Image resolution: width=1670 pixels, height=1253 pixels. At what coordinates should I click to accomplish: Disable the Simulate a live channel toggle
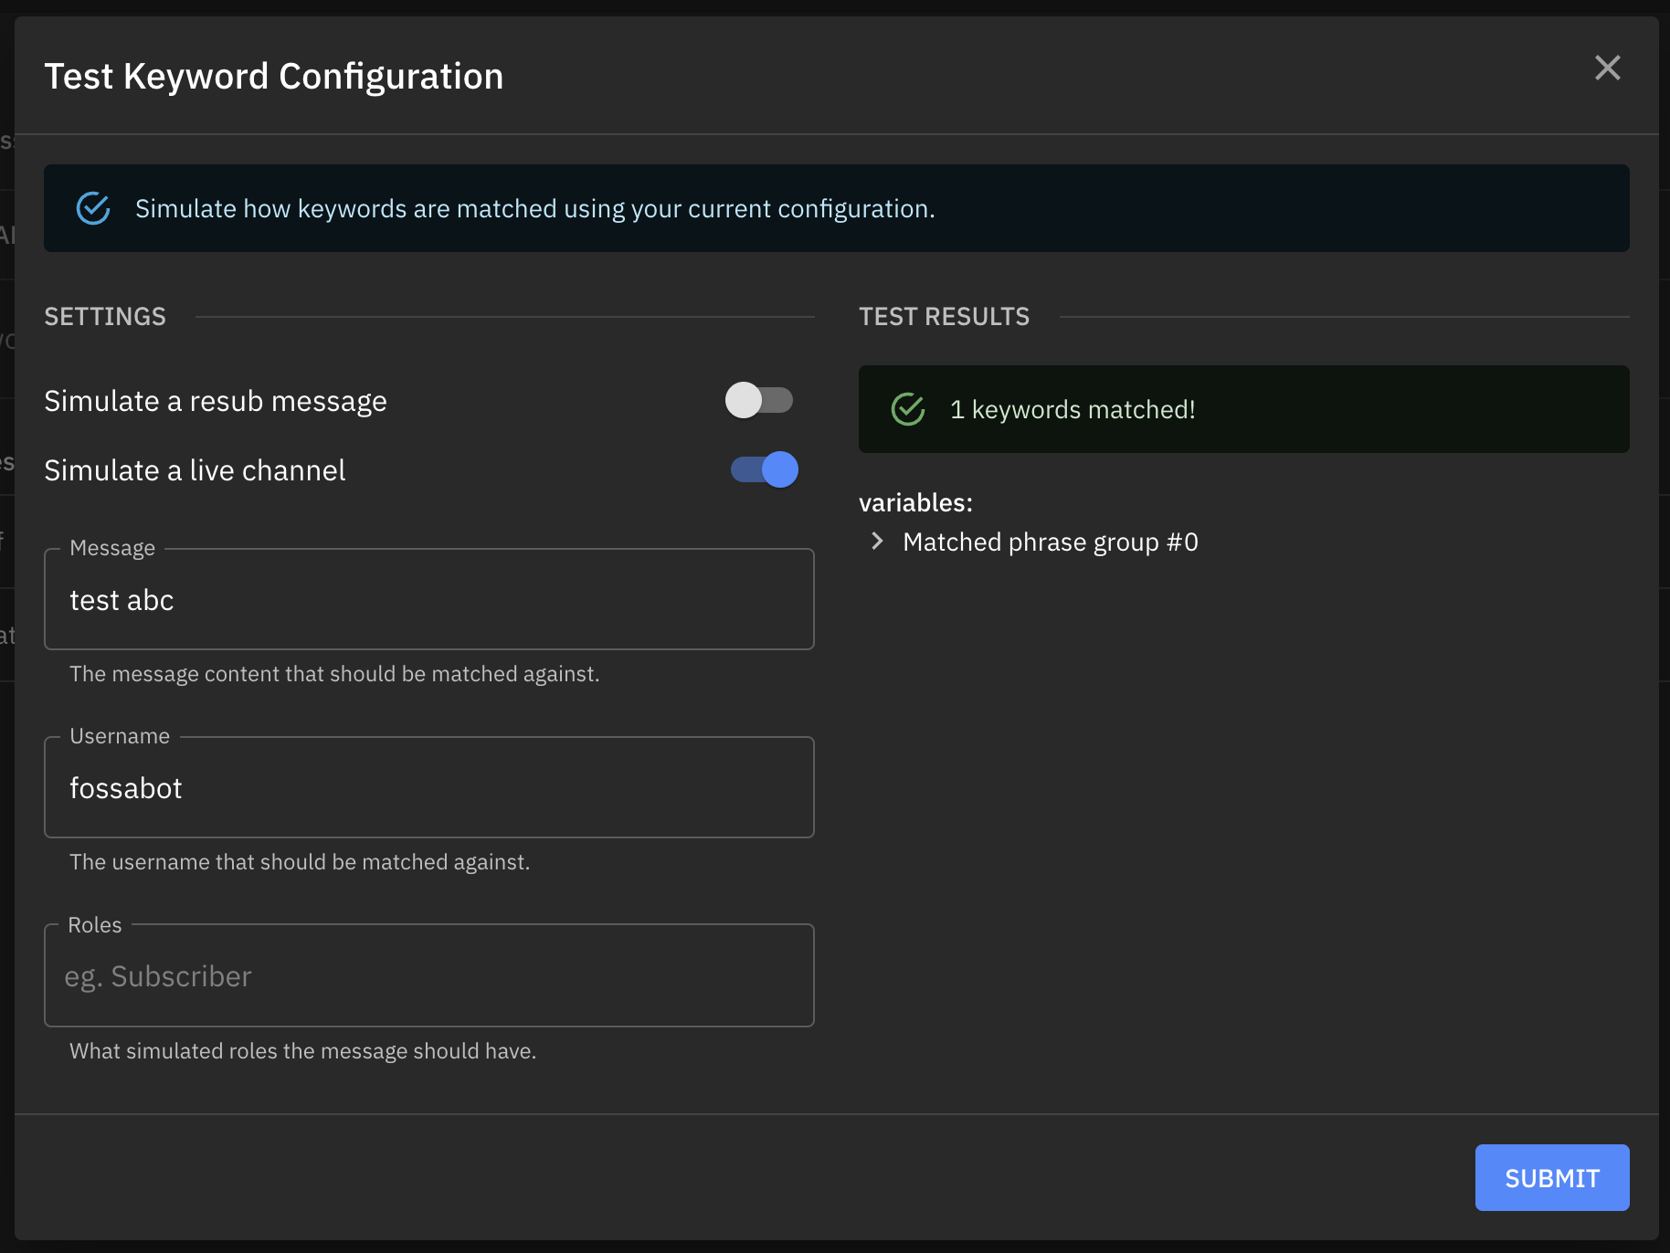pyautogui.click(x=765, y=469)
